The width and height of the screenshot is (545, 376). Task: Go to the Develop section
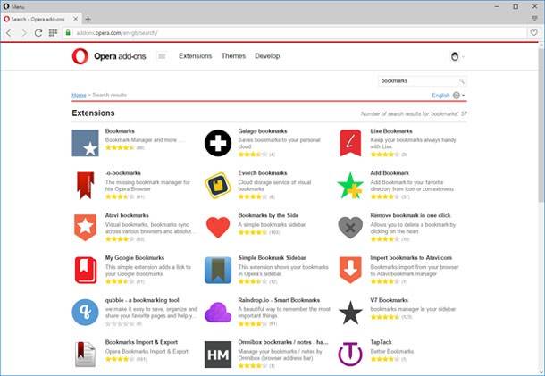(x=267, y=56)
